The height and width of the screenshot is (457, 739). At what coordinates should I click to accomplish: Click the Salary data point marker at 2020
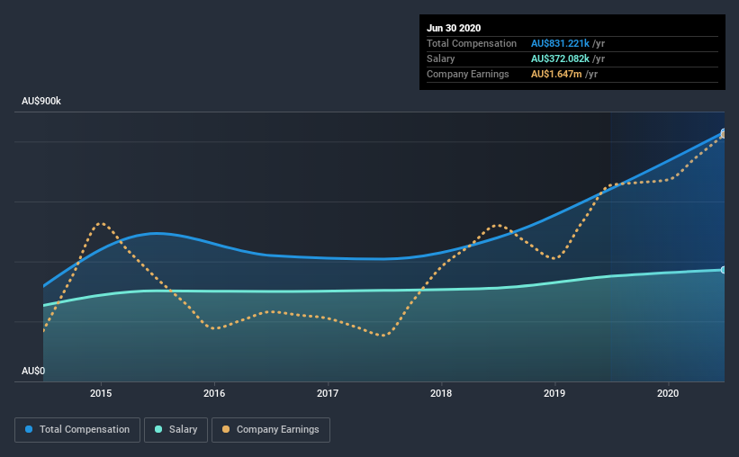tap(723, 270)
